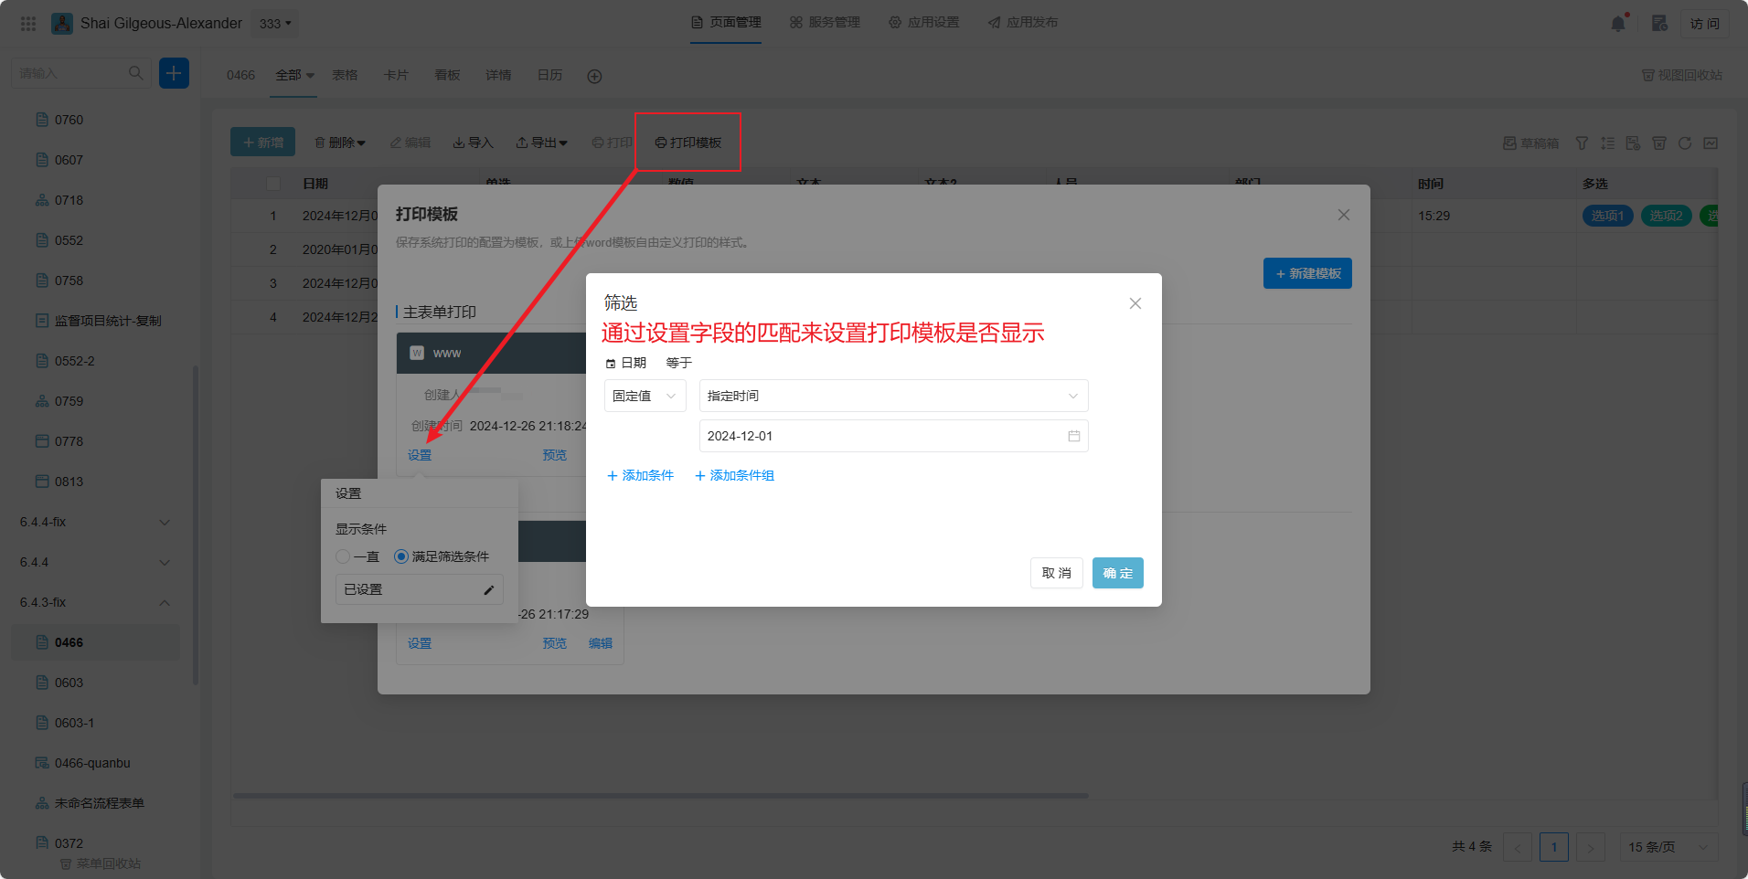
Task: Click the 确定 confirm button
Action: point(1117,573)
